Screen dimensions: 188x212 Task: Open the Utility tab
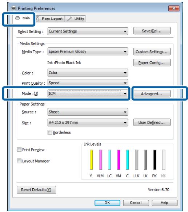tap(75, 19)
